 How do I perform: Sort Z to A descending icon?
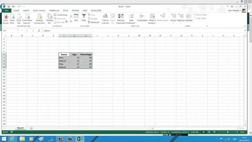71,21
